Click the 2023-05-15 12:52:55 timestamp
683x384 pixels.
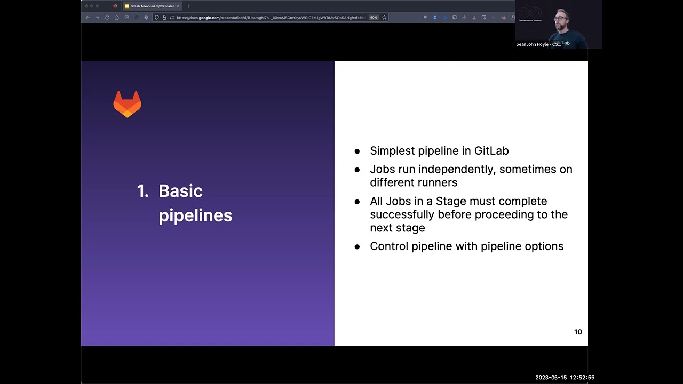tap(565, 378)
